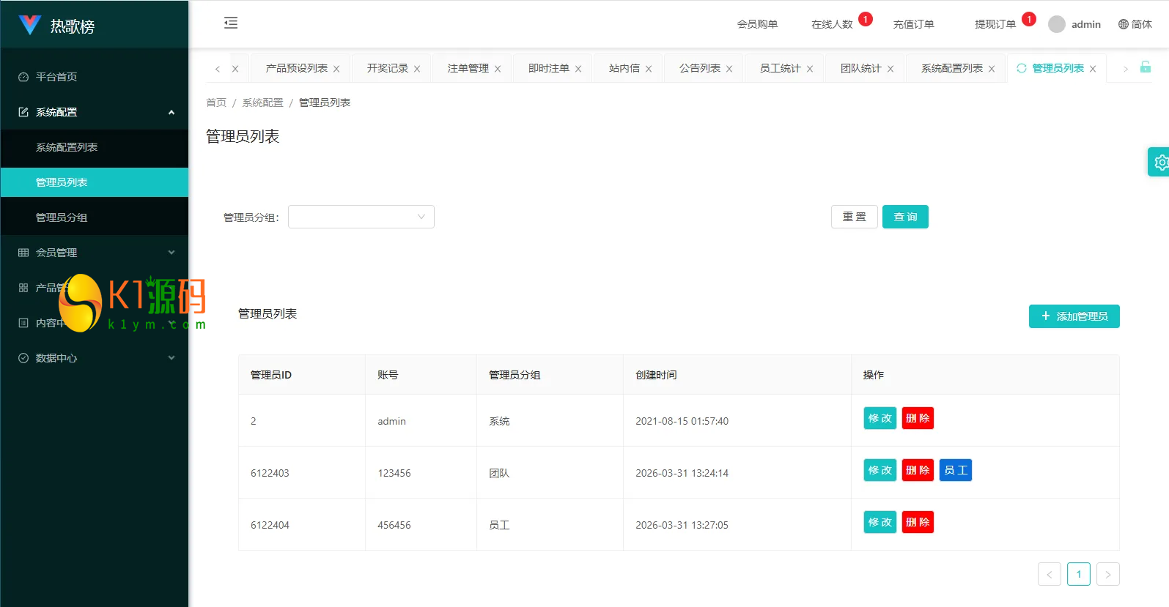Switch to the 站内信 tab

point(624,68)
